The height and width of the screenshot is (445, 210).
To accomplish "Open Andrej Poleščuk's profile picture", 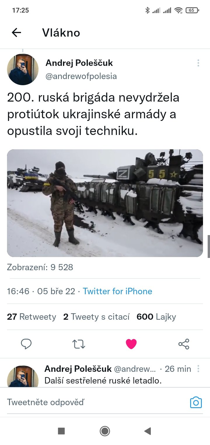I will tap(23, 69).
